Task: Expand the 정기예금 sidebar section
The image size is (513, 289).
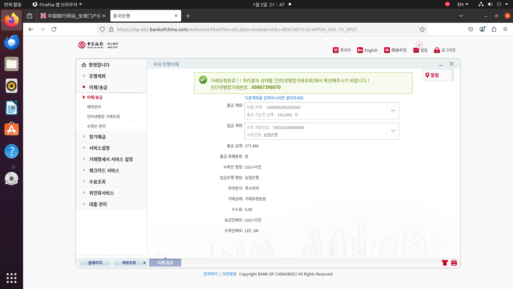Action: point(97,137)
